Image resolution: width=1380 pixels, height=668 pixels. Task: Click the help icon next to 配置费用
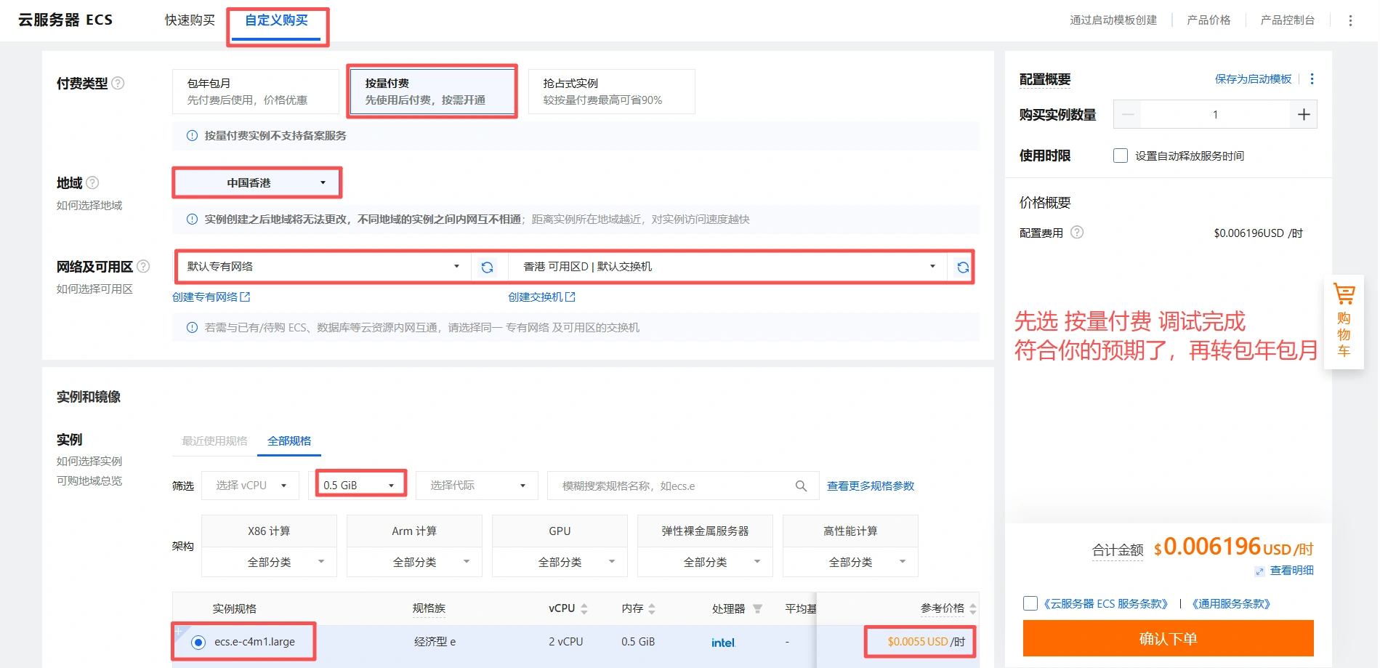point(1077,233)
